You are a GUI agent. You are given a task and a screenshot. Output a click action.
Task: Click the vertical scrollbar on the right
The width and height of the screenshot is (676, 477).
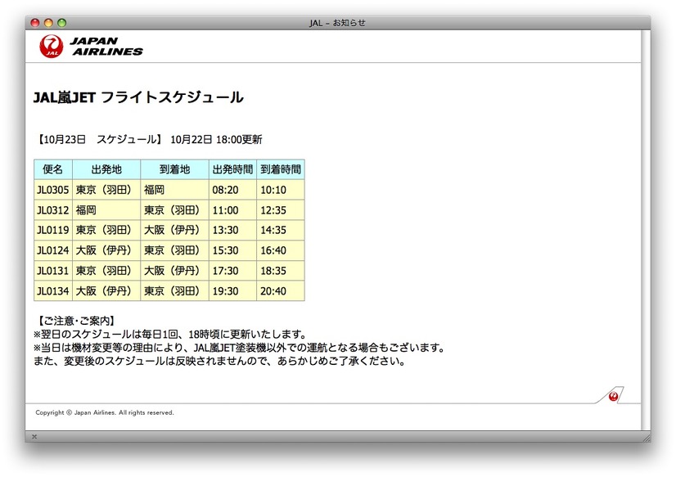pyautogui.click(x=645, y=230)
